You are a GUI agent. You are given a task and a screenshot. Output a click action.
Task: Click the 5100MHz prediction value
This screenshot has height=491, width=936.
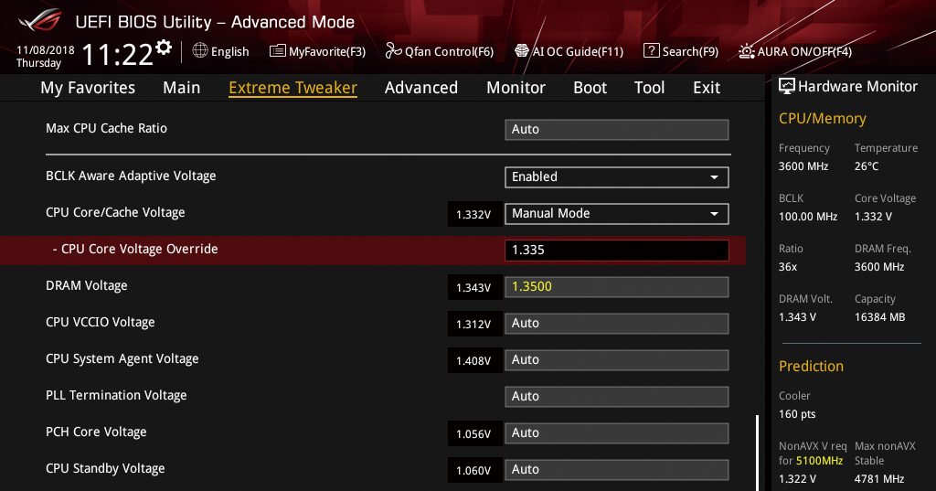[x=819, y=461]
